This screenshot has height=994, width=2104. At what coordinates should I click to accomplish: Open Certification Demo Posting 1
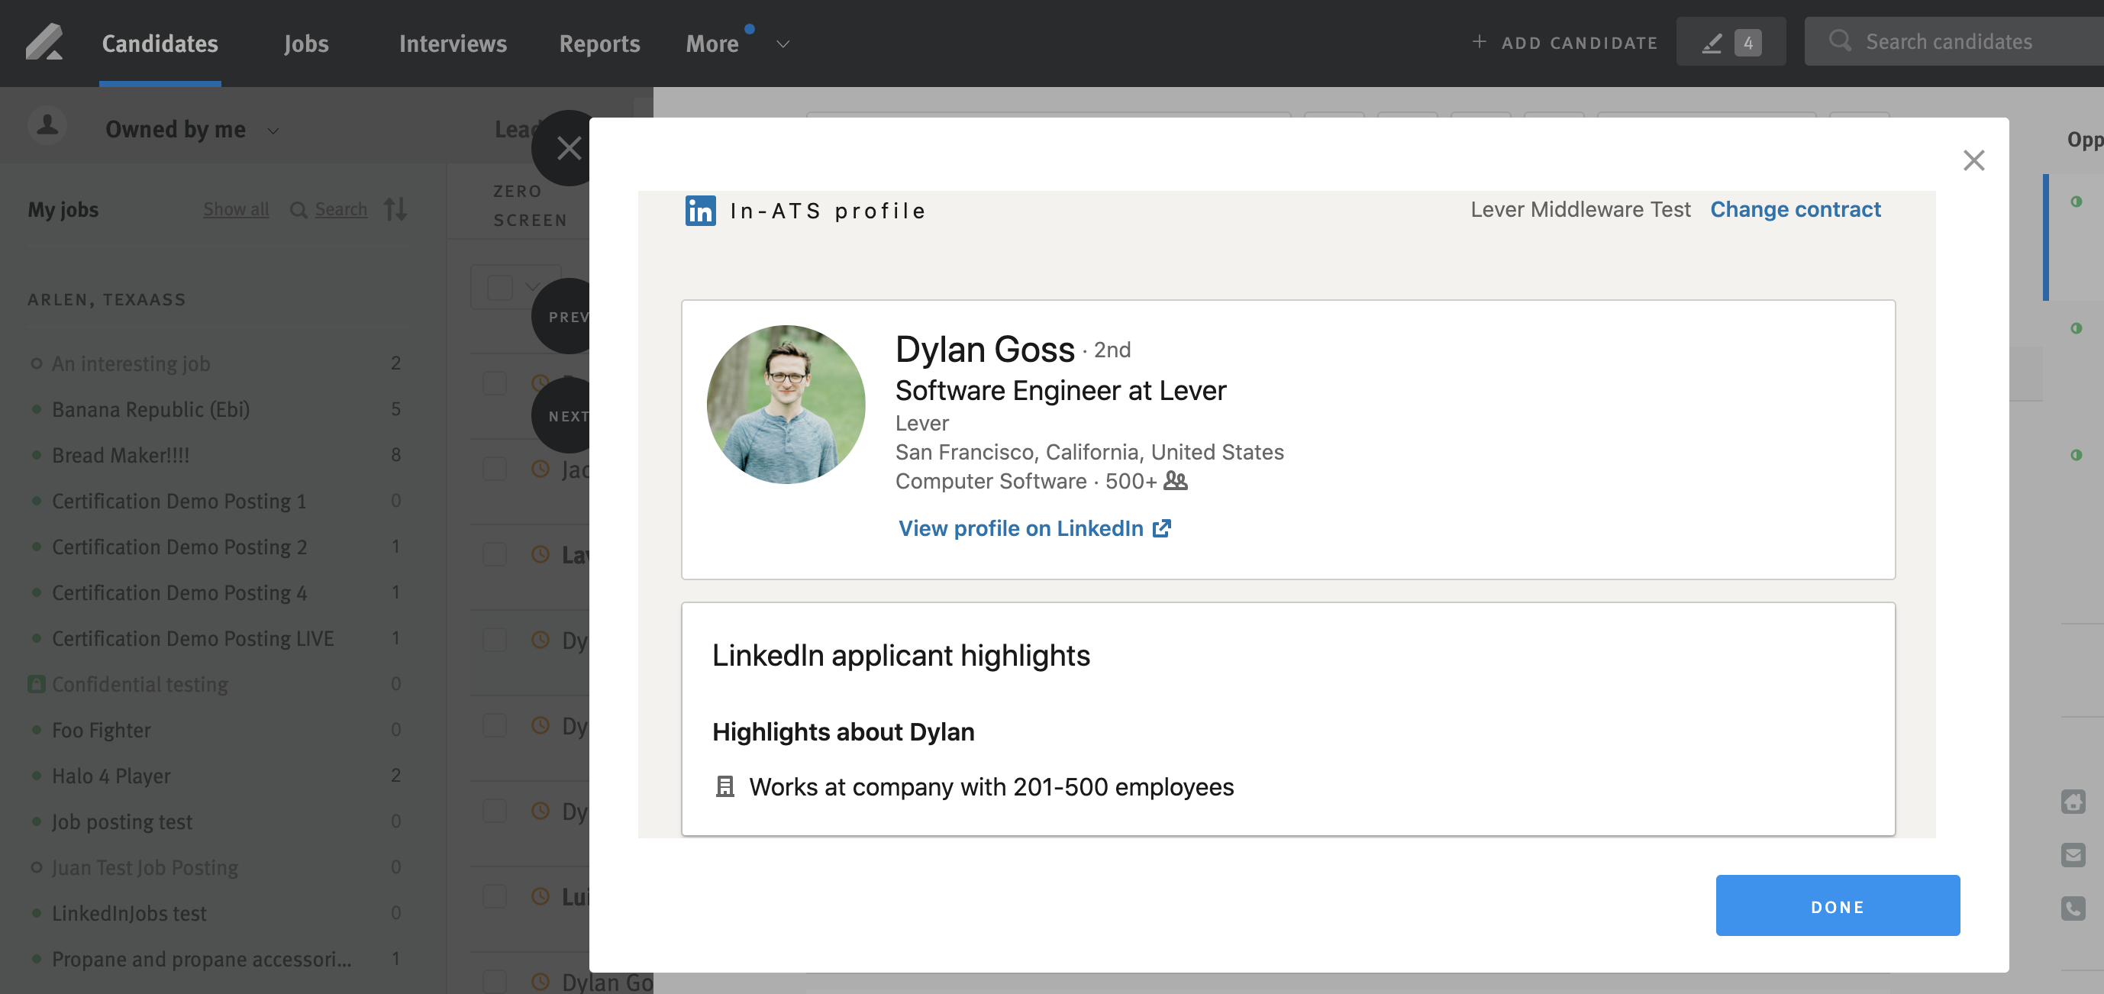(179, 501)
